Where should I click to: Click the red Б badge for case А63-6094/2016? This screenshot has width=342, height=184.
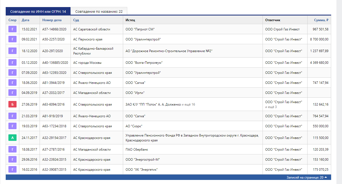(x=12, y=104)
